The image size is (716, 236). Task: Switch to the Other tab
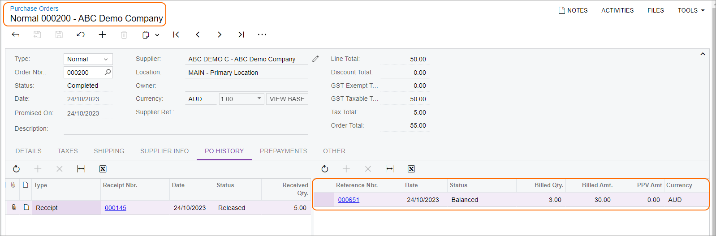[334, 151]
